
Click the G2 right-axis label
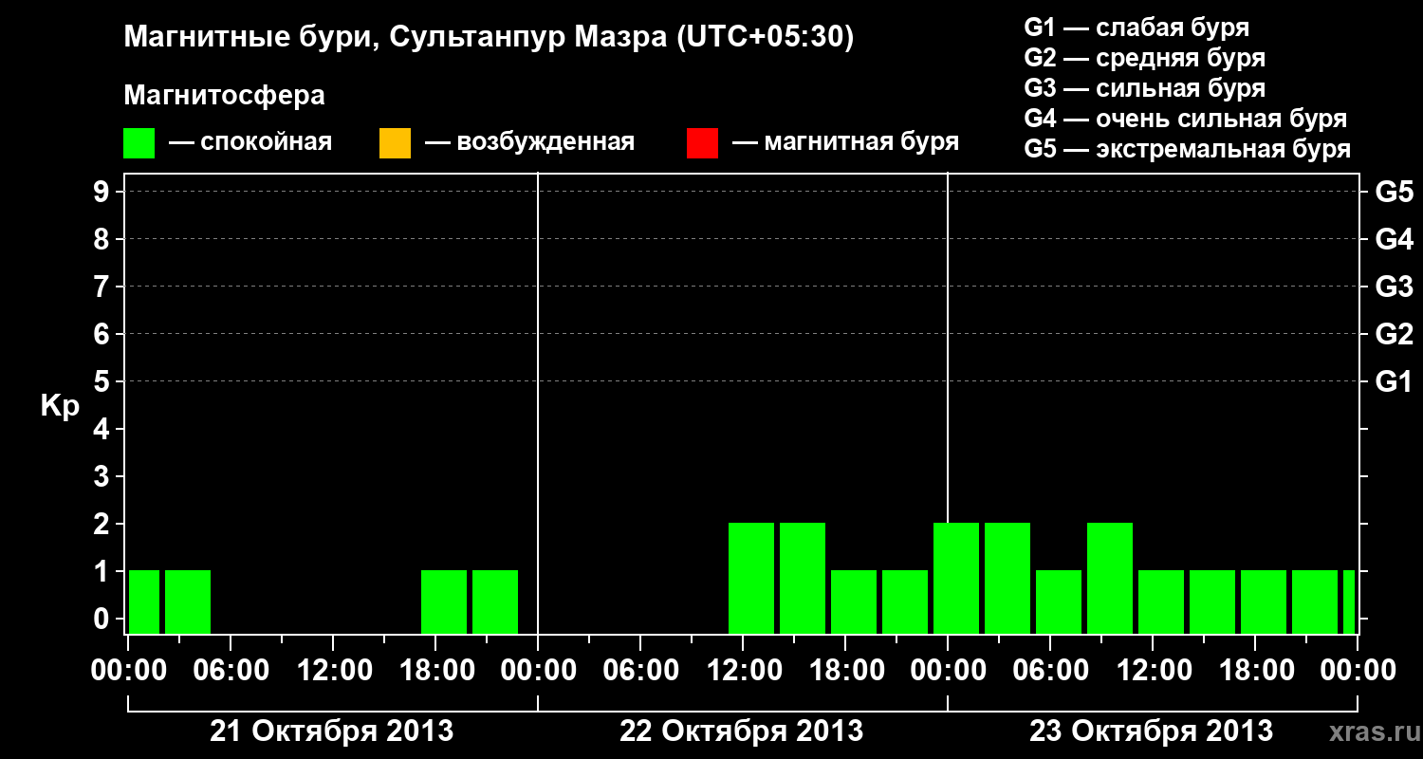pyautogui.click(x=1394, y=334)
